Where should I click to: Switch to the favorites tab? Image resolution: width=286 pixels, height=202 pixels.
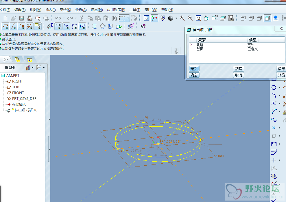tap(29, 60)
